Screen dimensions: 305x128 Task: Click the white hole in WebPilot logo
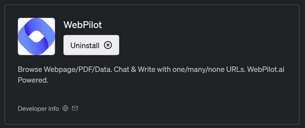[x=36, y=37]
